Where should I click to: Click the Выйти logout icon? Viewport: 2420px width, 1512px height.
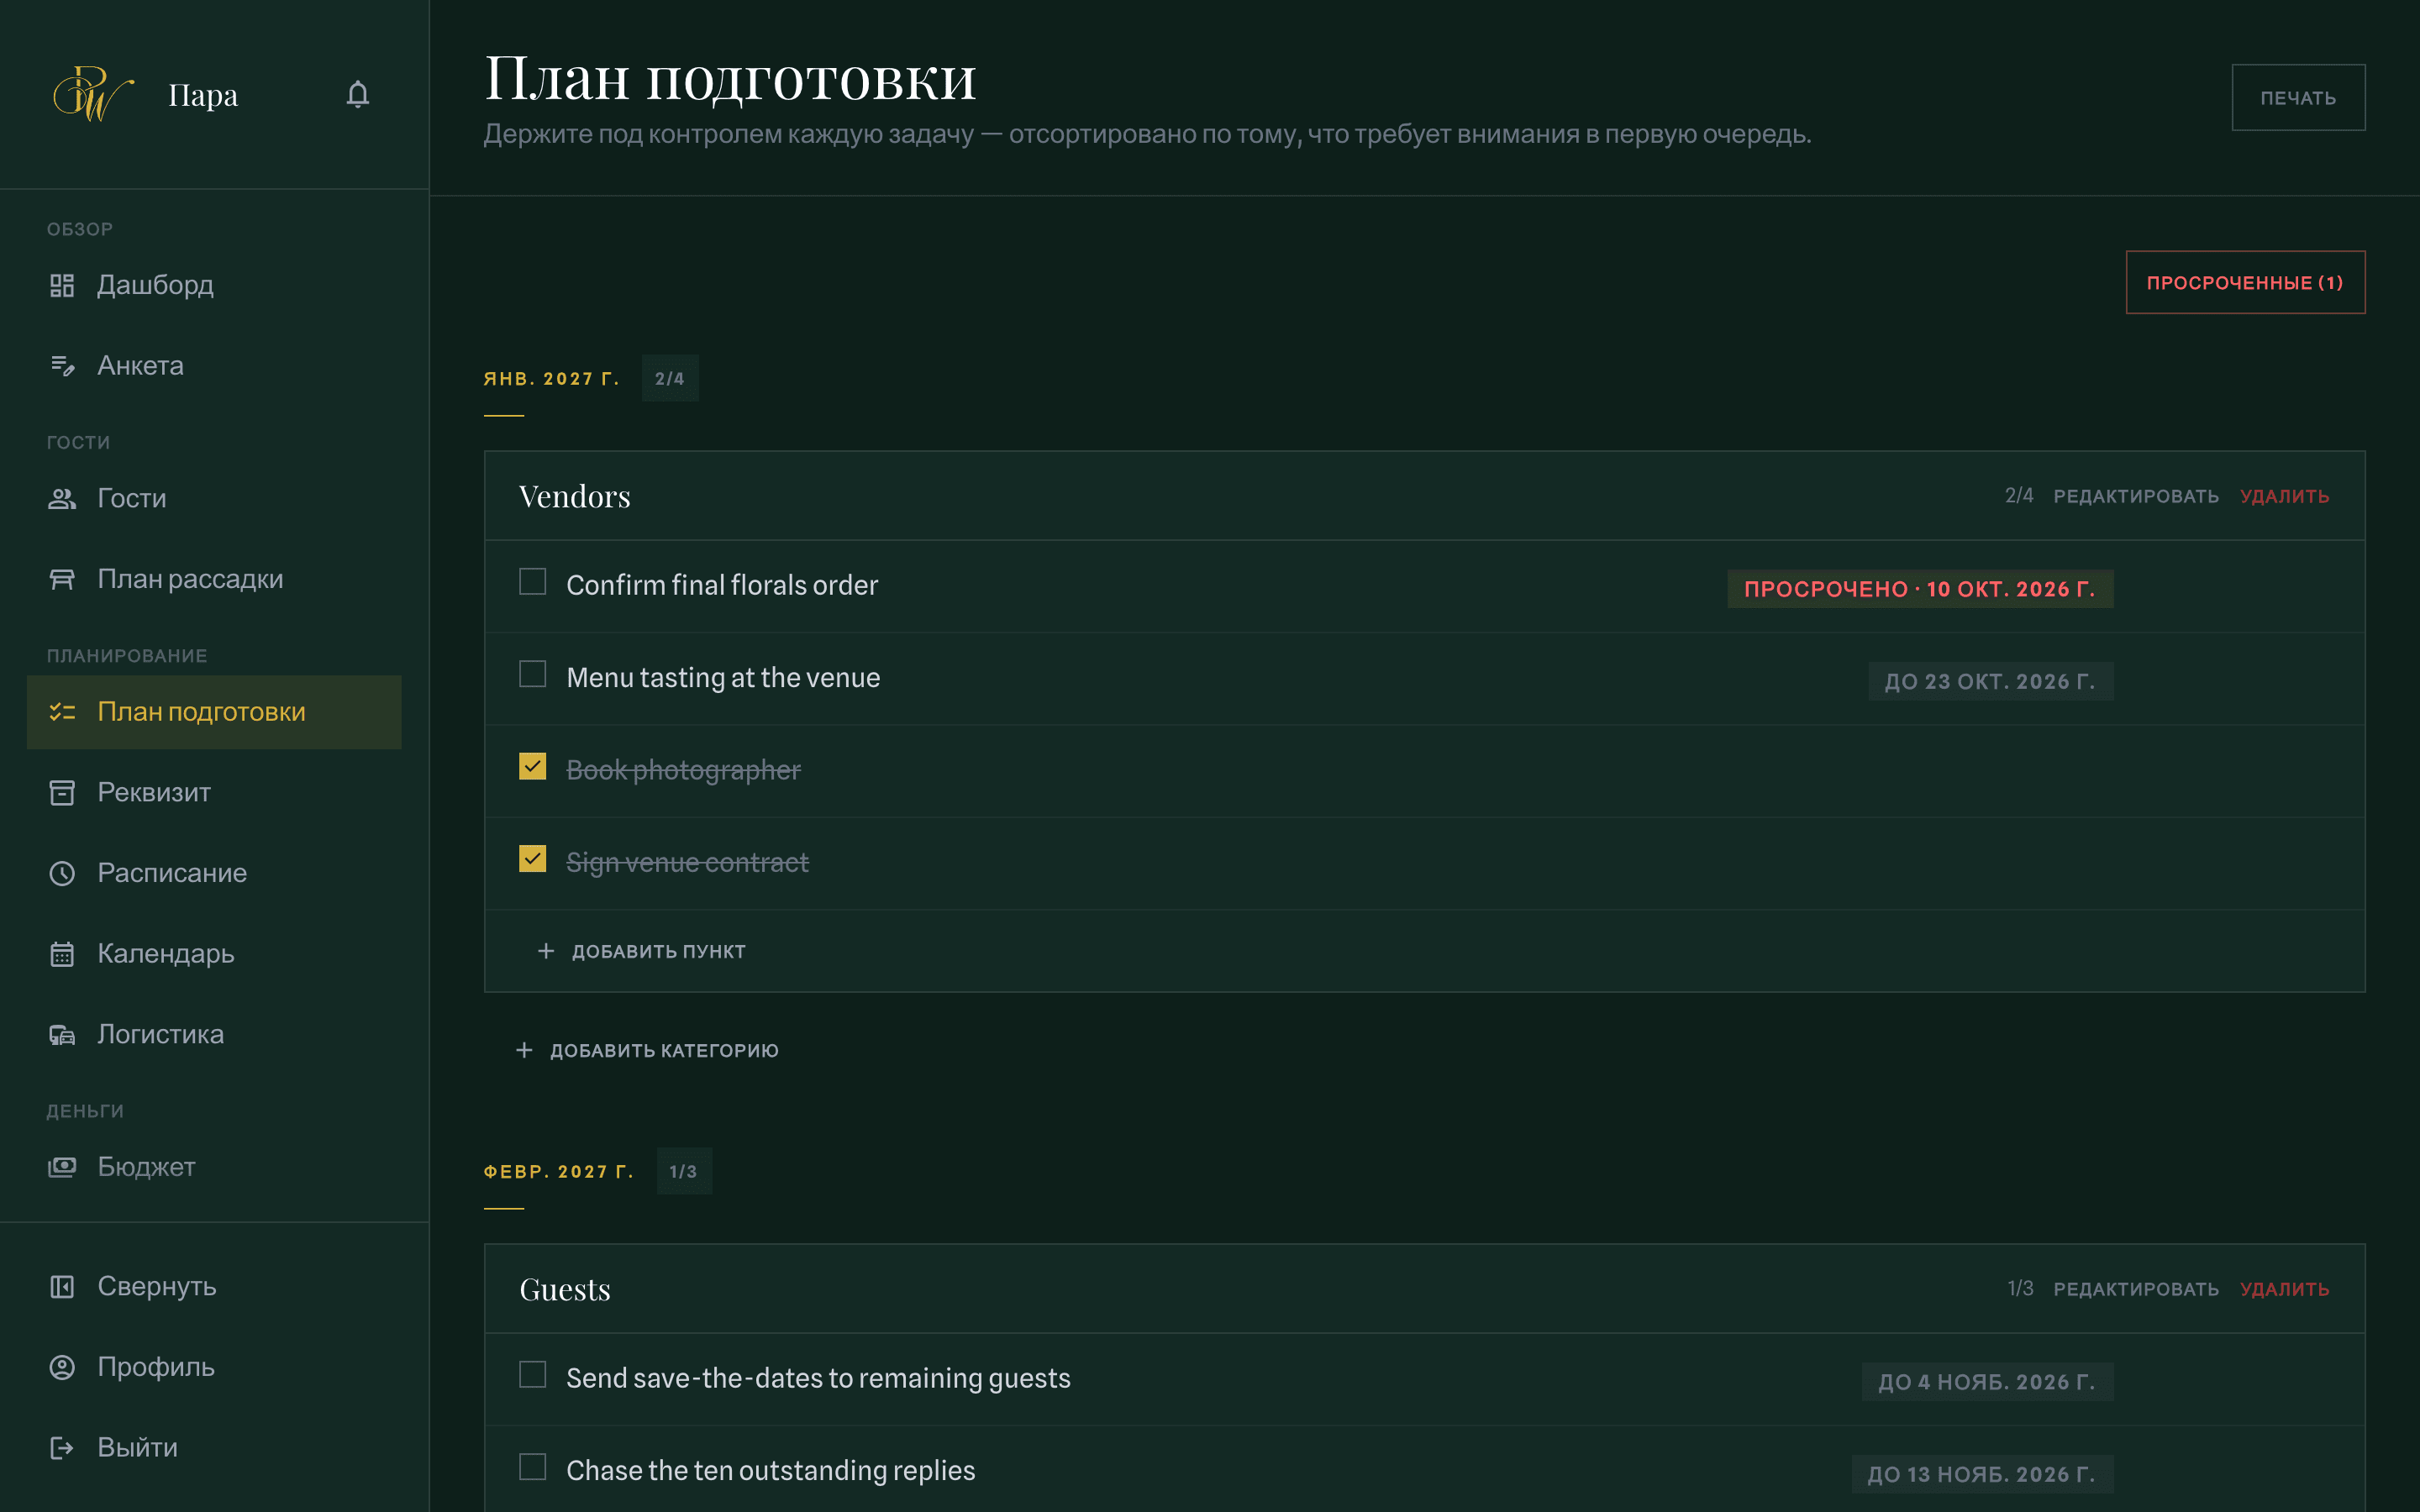(x=62, y=1448)
